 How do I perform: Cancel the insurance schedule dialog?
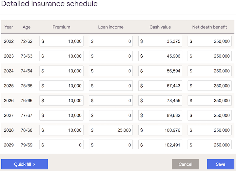coord(185,164)
